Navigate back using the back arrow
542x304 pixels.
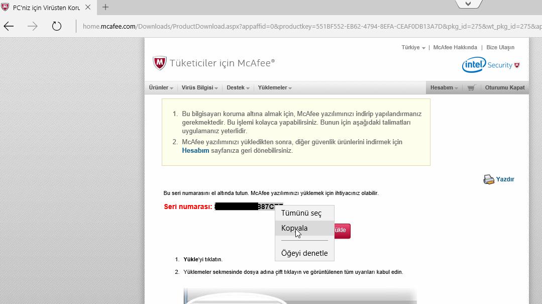[9, 26]
